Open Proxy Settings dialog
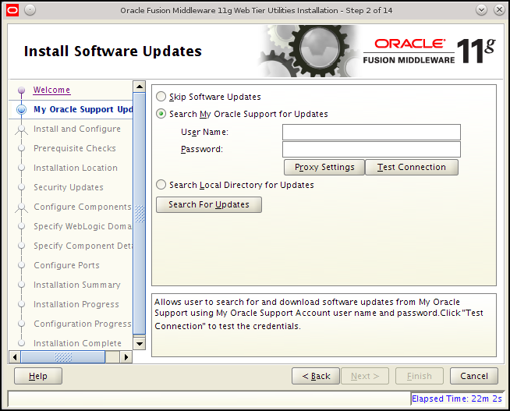Screen dimensions: 510x411 [x=324, y=167]
